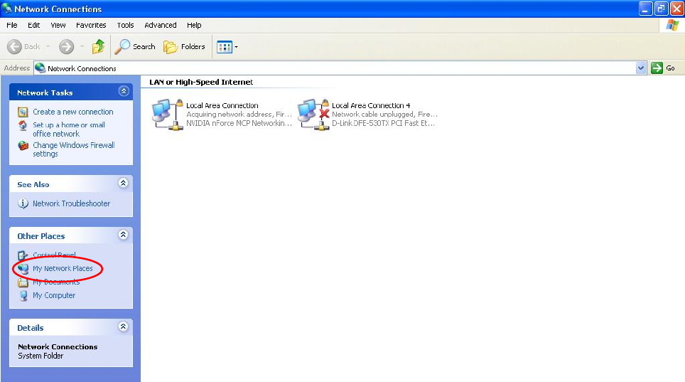
Task: Expand the Address bar dropdown arrow
Action: 641,68
